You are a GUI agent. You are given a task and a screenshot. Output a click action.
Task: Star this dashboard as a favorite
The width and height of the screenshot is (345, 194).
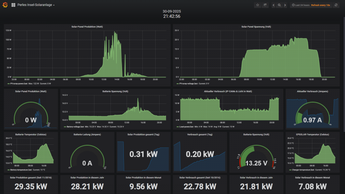click(257, 5)
